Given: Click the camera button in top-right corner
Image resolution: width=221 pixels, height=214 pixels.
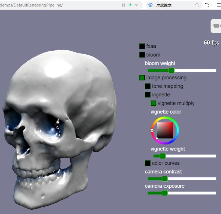Looking at the screenshot, I should 216,26.
